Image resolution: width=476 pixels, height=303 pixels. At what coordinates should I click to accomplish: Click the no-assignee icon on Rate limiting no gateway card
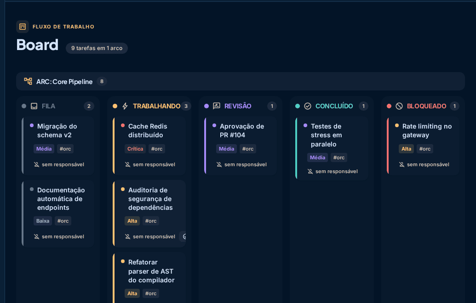point(401,164)
